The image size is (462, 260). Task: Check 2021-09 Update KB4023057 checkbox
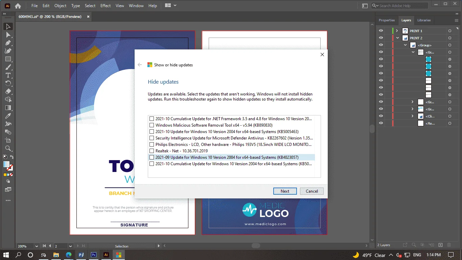(152, 157)
